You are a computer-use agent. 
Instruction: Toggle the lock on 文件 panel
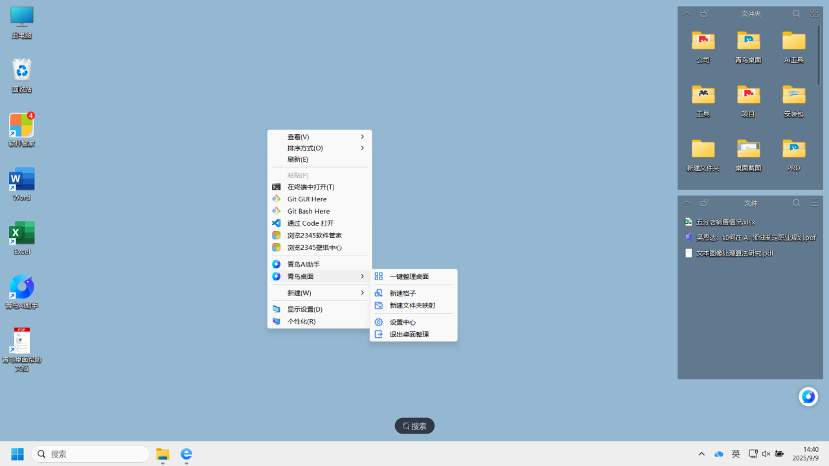click(x=705, y=203)
